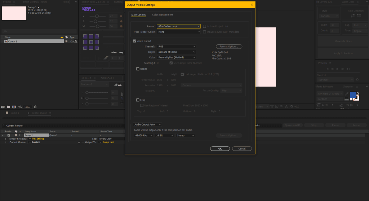Adjust the first Motion v2 slider
Viewport: 369px width, 201px height.
(97, 92)
